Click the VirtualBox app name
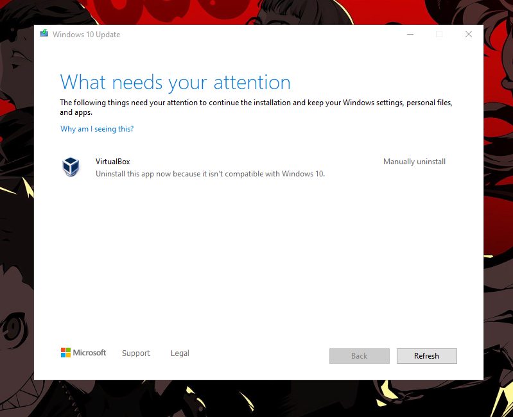The image size is (513, 417). (112, 162)
